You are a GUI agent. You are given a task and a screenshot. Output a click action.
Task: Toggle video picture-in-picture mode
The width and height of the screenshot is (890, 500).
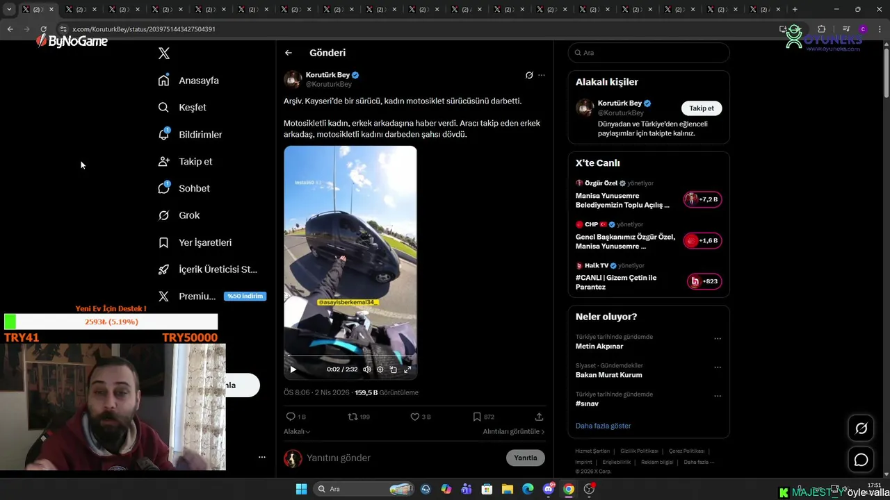(x=394, y=369)
